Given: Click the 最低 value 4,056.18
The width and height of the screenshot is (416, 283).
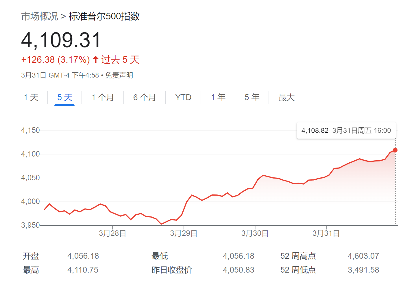Looking at the screenshot, I should (239, 256).
